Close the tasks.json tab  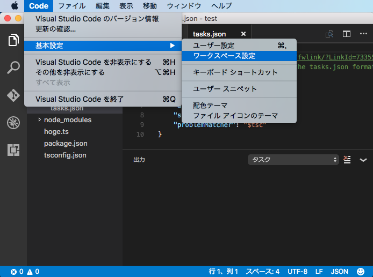(x=243, y=34)
